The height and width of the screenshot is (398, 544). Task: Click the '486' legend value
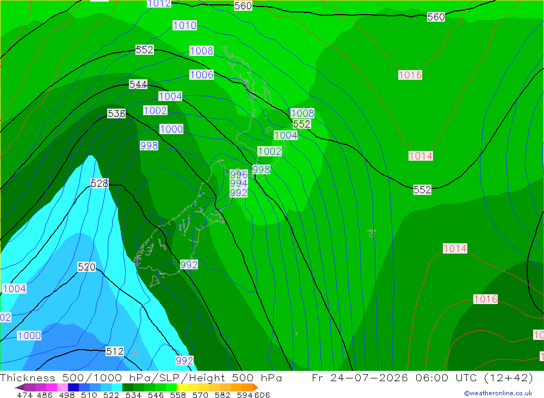pyautogui.click(x=45, y=395)
